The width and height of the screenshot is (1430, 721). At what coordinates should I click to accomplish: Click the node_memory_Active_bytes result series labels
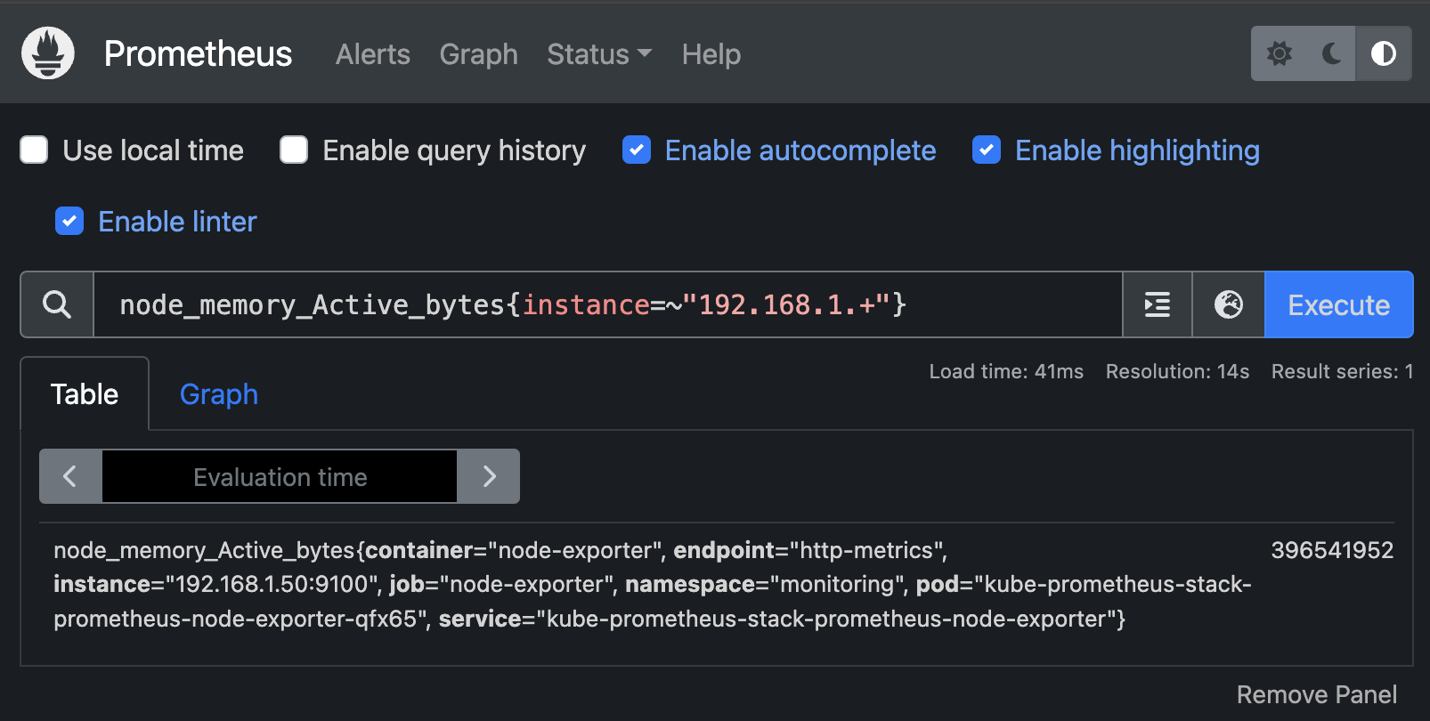coord(653,584)
